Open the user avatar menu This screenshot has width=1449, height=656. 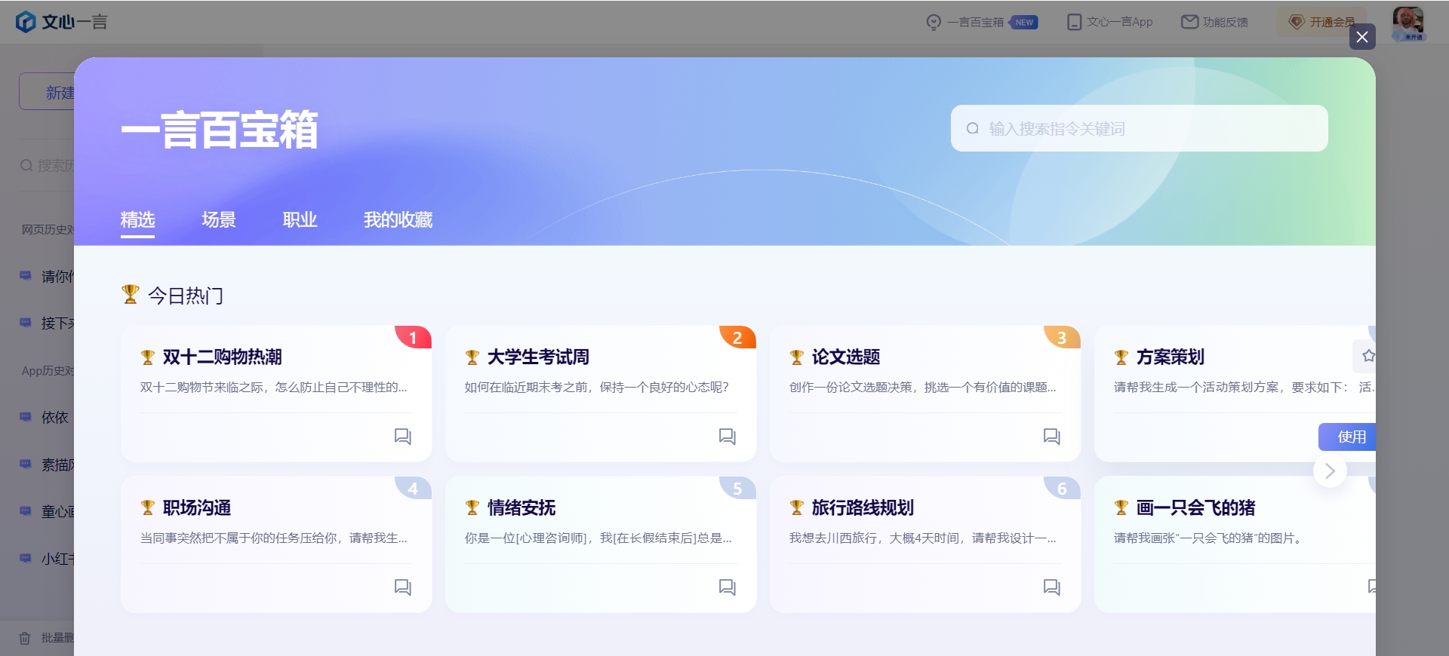[x=1408, y=23]
